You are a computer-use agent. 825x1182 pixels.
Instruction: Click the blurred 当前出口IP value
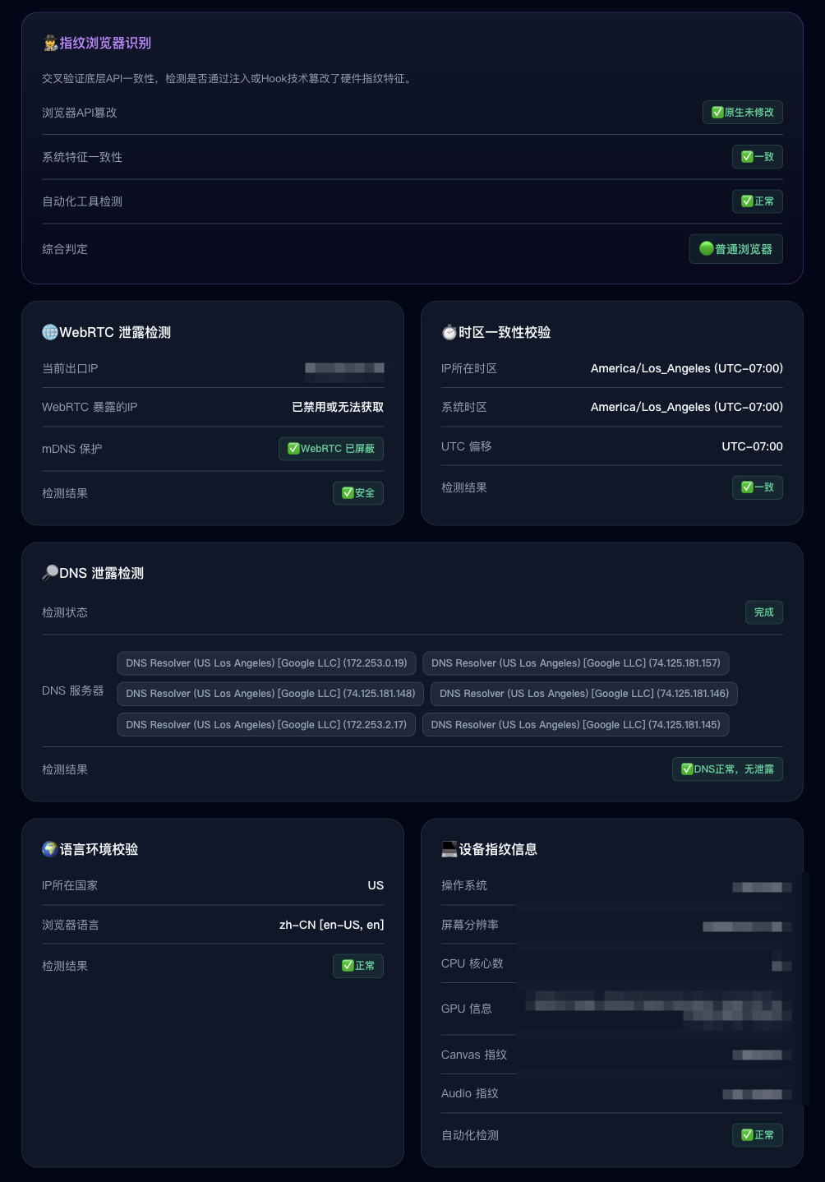point(344,368)
